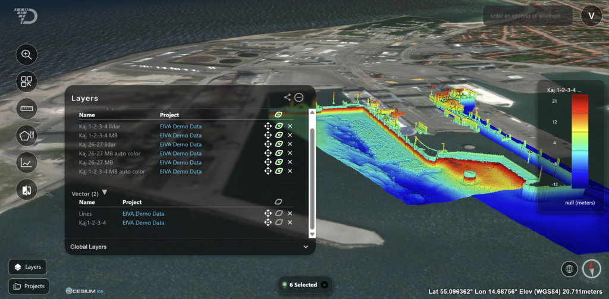The image size is (609, 299).
Task: Remove the Kaj1-2-3-4 vector layer
Action: (290, 222)
